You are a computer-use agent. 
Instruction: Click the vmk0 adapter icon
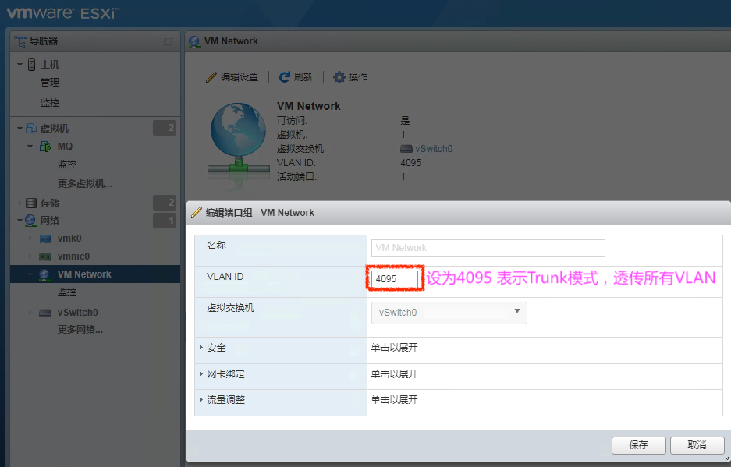click(x=45, y=239)
